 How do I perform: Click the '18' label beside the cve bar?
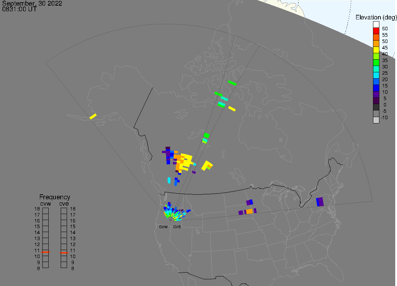(x=73, y=209)
